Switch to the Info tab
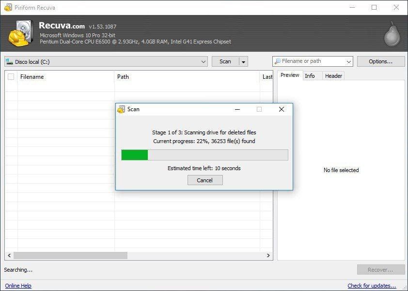The width and height of the screenshot is (408, 291). (x=310, y=76)
